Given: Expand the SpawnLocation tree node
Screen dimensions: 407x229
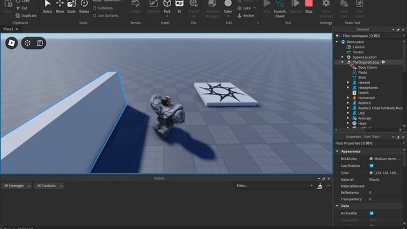Looking at the screenshot, I should (x=342, y=57).
